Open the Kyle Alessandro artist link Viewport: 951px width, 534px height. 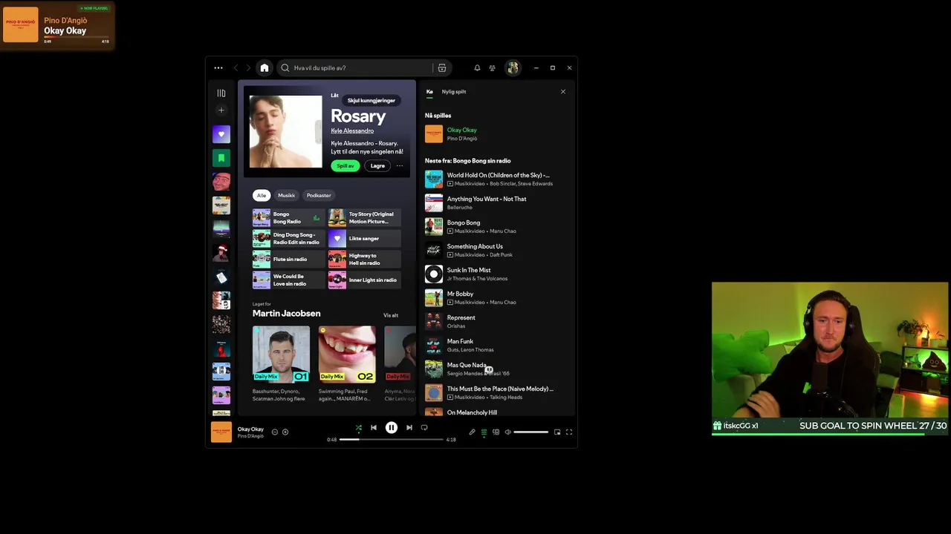tap(352, 131)
